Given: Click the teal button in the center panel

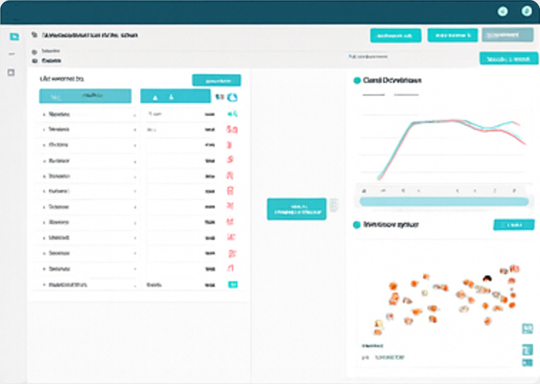Looking at the screenshot, I should [296, 209].
